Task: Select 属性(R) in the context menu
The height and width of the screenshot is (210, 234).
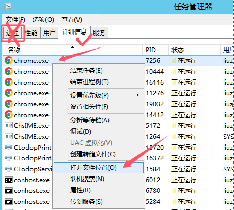Action: pyautogui.click(x=81, y=190)
